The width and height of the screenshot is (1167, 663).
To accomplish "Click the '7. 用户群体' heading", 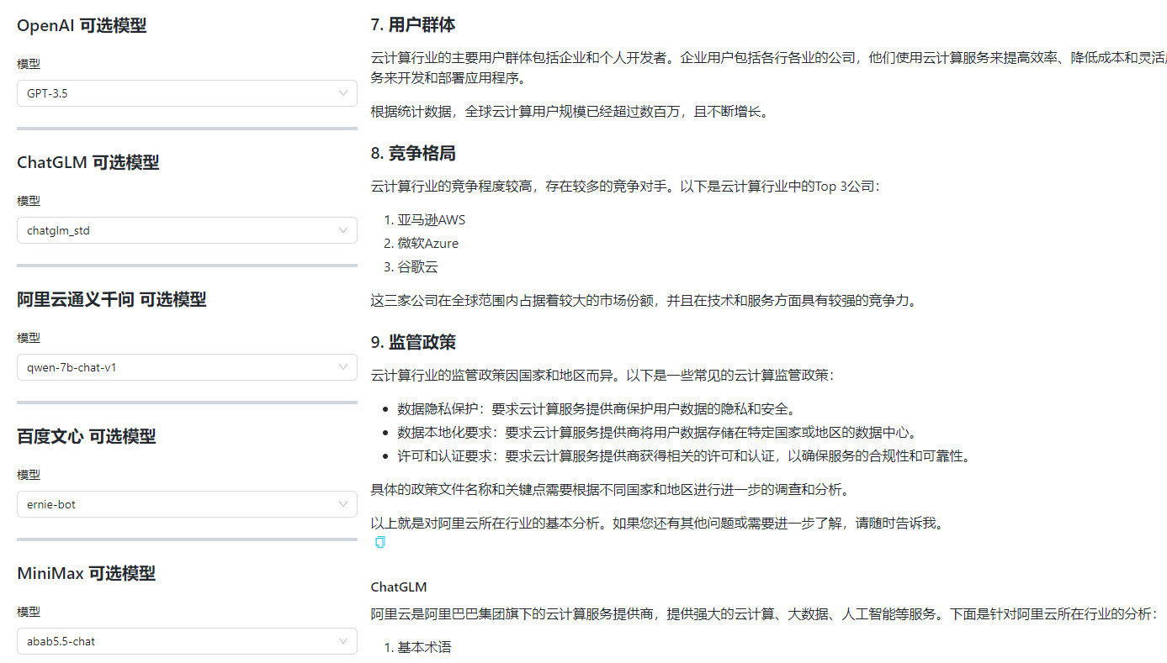I will click(x=413, y=25).
